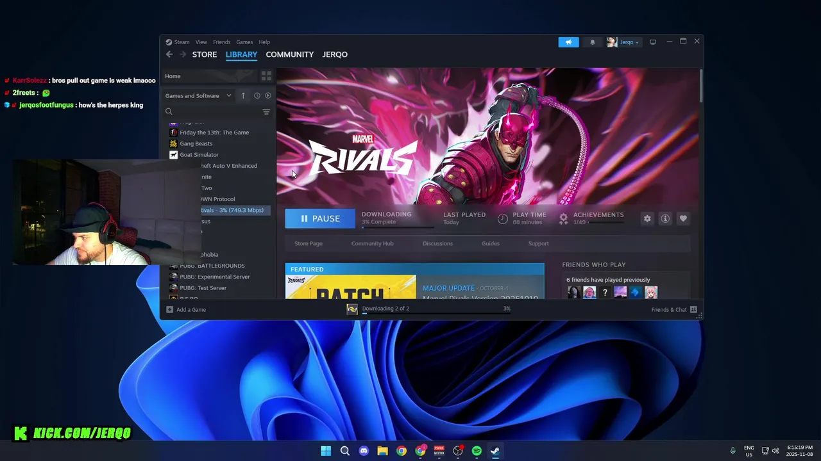Viewport: 821px width, 461px height.
Task: Click the taskbar volume icon
Action: [x=775, y=451]
